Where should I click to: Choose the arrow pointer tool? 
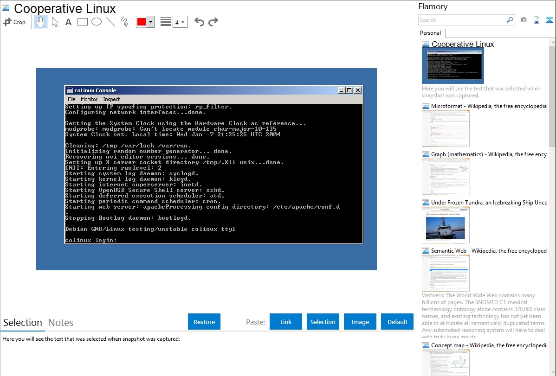(55, 22)
